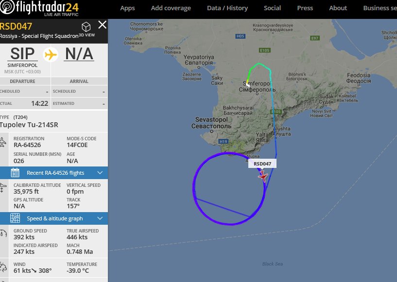Open the Data / History menu
The image size is (397, 282).
227,8
